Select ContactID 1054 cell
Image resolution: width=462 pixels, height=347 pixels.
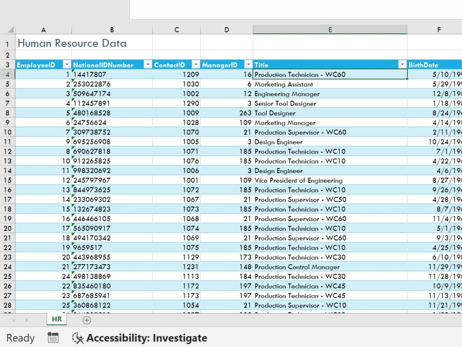point(176,305)
